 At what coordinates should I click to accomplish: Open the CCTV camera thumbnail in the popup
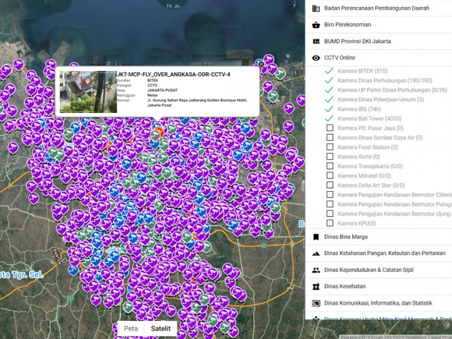[87, 92]
